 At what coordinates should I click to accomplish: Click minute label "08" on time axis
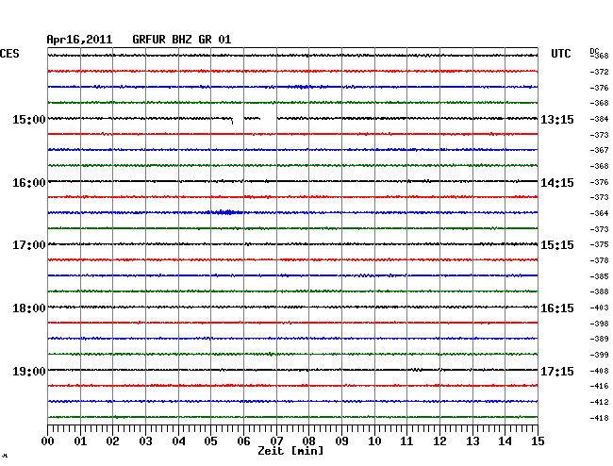(308, 441)
